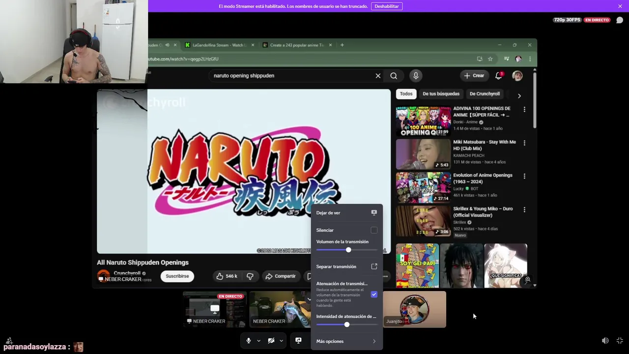Select Separar transmisión menu entry
The height and width of the screenshot is (354, 629).
pos(346,266)
